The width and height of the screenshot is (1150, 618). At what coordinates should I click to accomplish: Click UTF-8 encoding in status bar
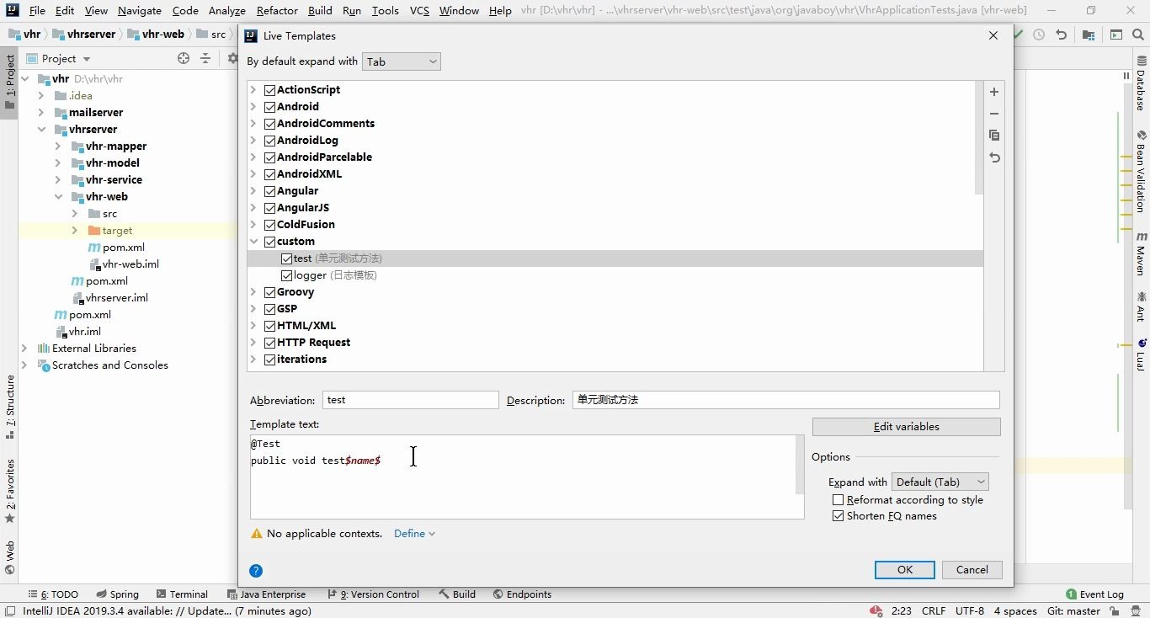pos(969,611)
